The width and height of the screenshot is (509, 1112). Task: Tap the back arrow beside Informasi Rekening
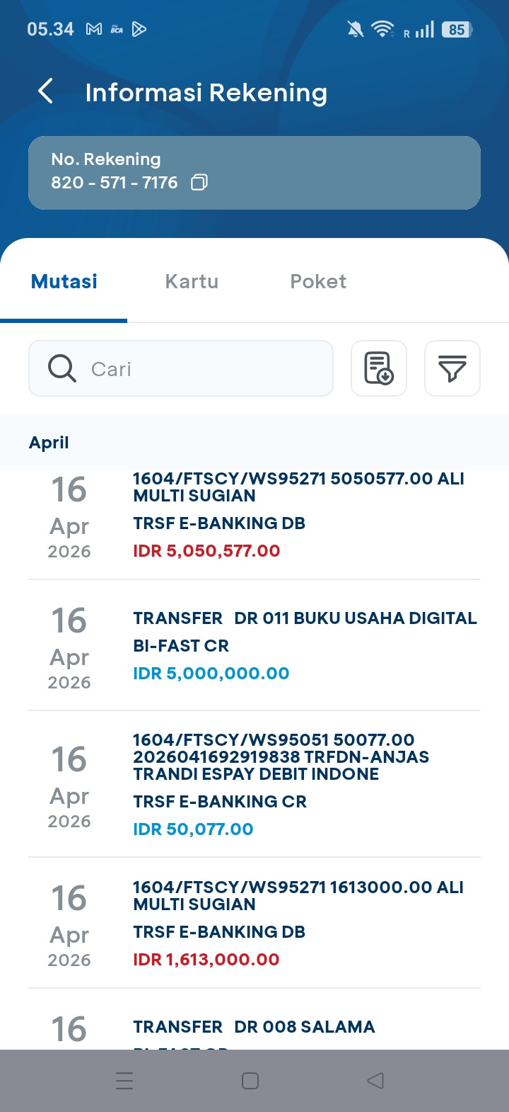point(46,91)
